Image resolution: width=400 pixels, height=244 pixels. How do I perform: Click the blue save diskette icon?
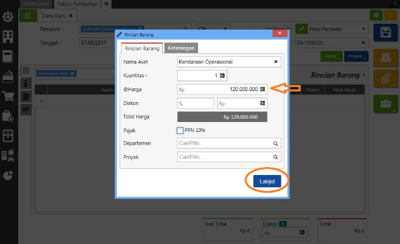[386, 33]
